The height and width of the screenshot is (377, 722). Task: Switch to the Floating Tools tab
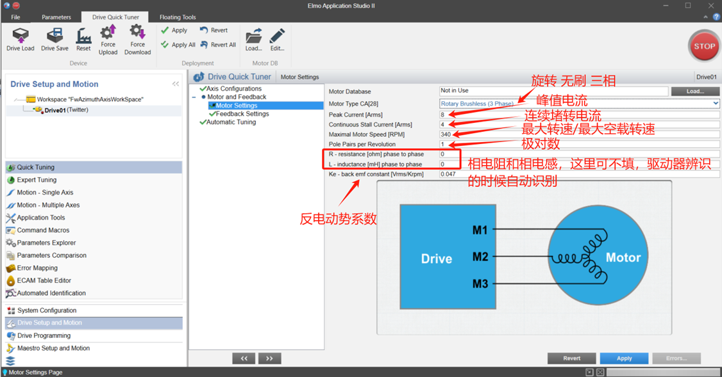pyautogui.click(x=178, y=17)
